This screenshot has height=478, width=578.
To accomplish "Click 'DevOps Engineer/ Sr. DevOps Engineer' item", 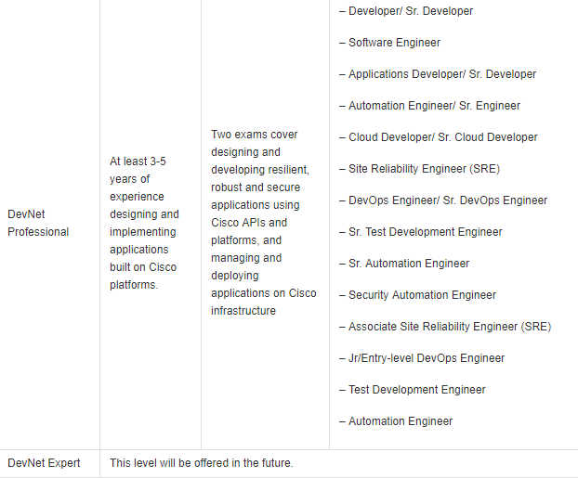I will click(443, 200).
